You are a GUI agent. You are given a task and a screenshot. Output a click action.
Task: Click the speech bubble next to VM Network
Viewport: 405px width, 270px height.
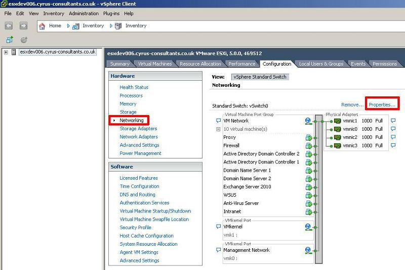tap(218, 121)
